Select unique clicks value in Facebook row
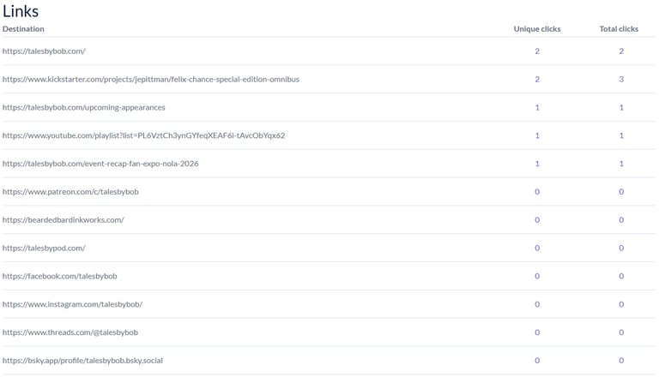The width and height of the screenshot is (659, 377). (x=537, y=276)
